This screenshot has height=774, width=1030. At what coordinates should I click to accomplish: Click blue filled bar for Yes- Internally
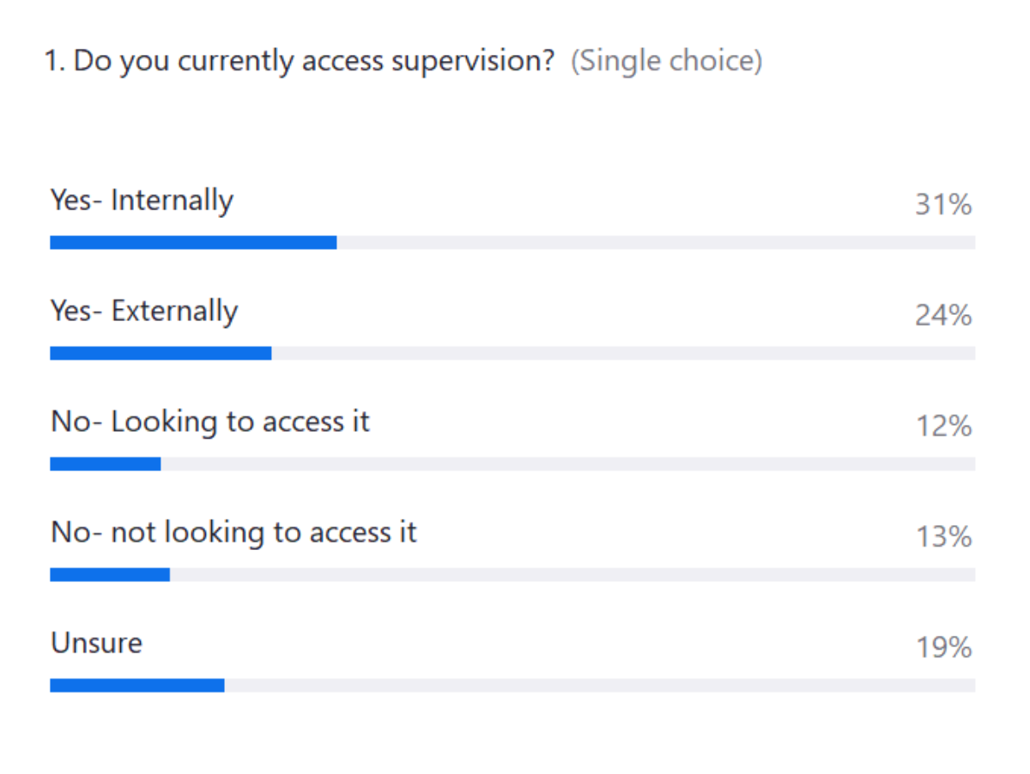[193, 243]
